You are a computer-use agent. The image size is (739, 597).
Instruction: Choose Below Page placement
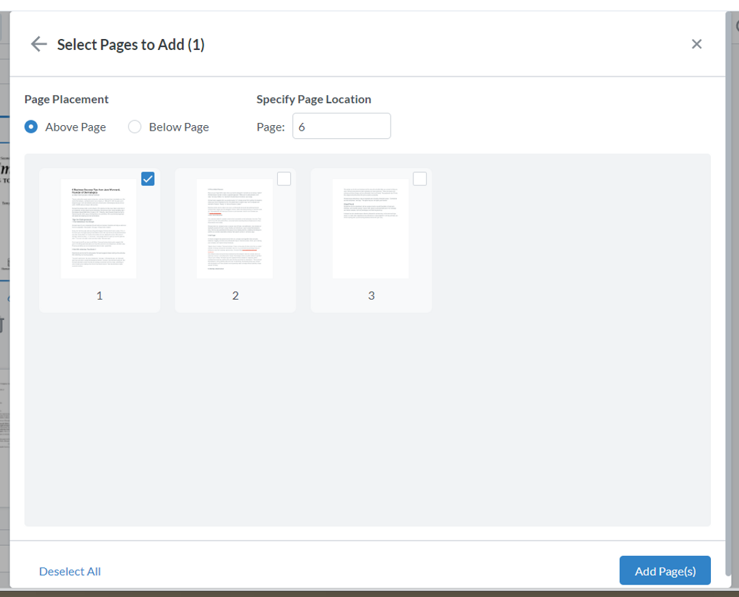point(134,127)
